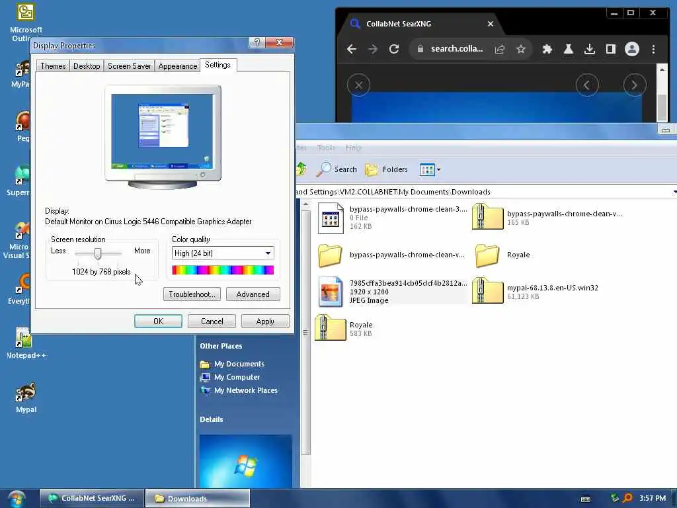Click the 3:57 PM clock
Viewport: 677px width, 508px height.
pyautogui.click(x=653, y=498)
